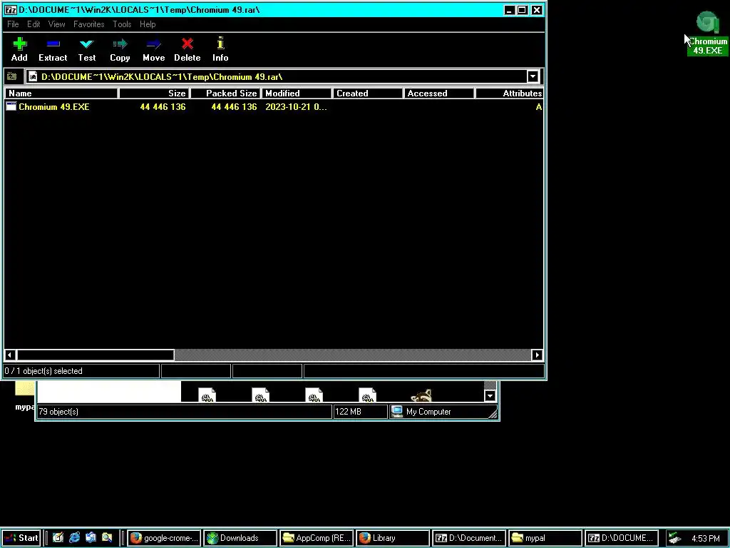The height and width of the screenshot is (548, 730).
Task: Click 79 object(s) status in mypal window
Action: [185, 412]
